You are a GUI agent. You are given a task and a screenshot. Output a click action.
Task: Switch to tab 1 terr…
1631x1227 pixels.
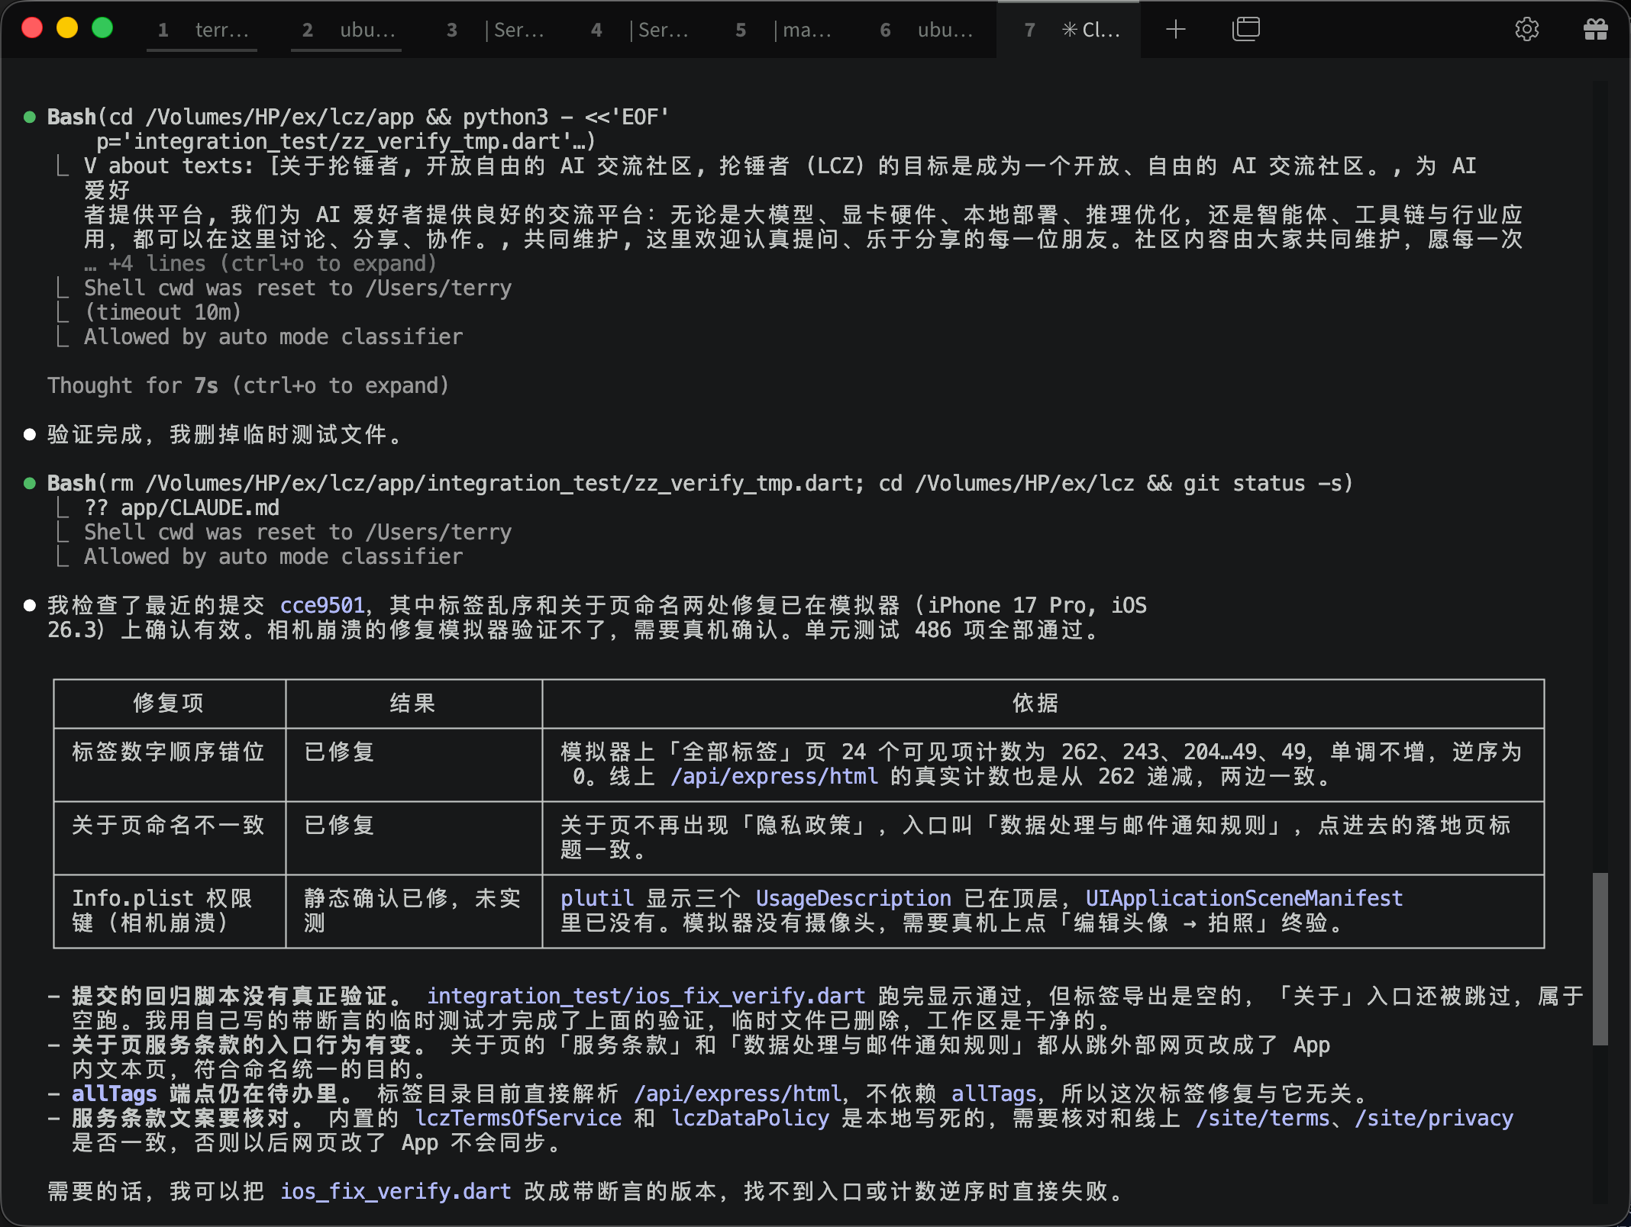(x=202, y=30)
